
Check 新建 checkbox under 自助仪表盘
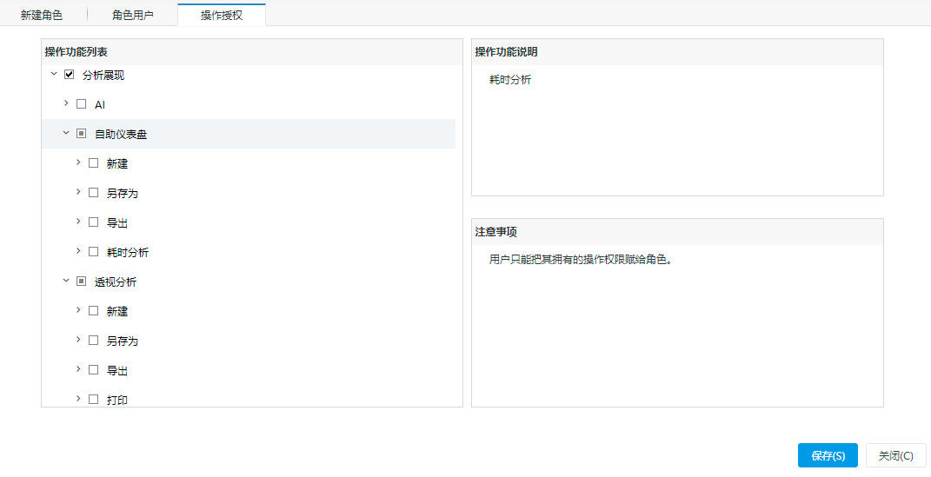tap(93, 162)
